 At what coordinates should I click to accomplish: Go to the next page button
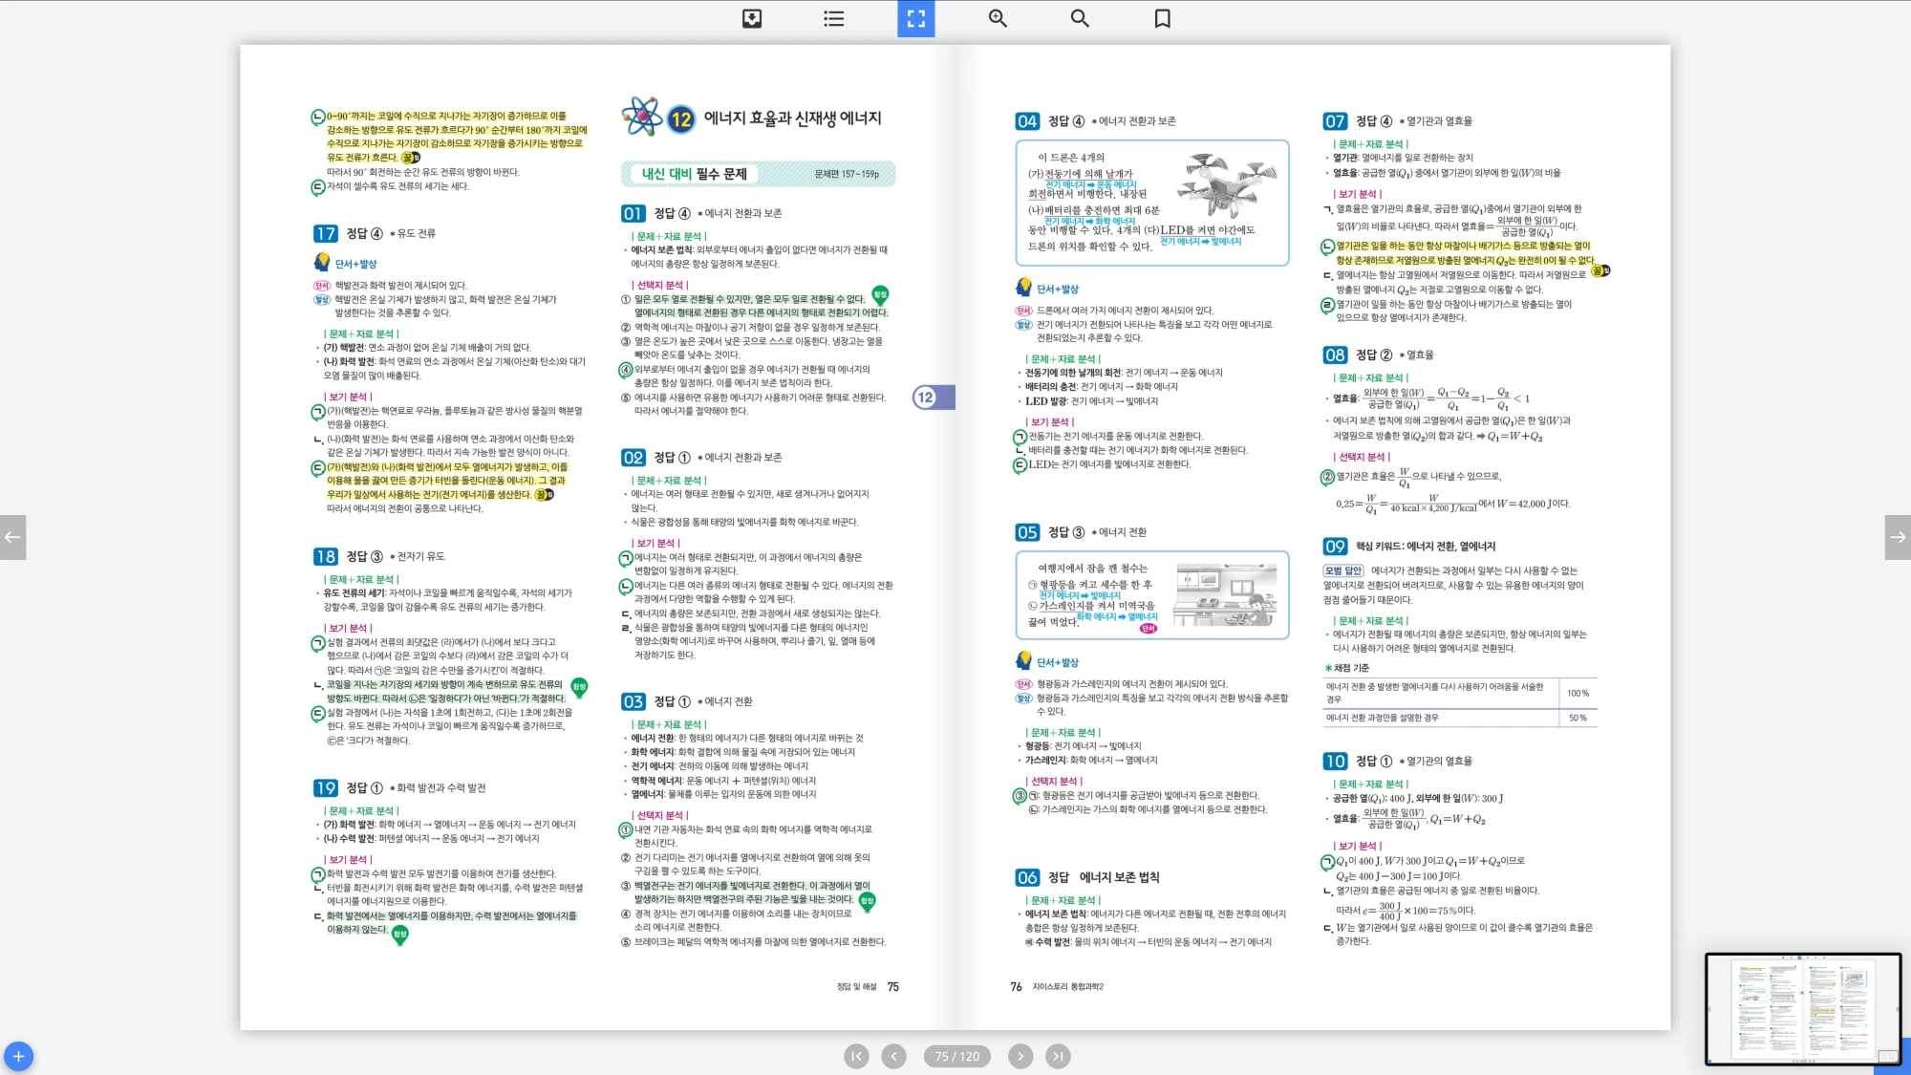click(1020, 1056)
